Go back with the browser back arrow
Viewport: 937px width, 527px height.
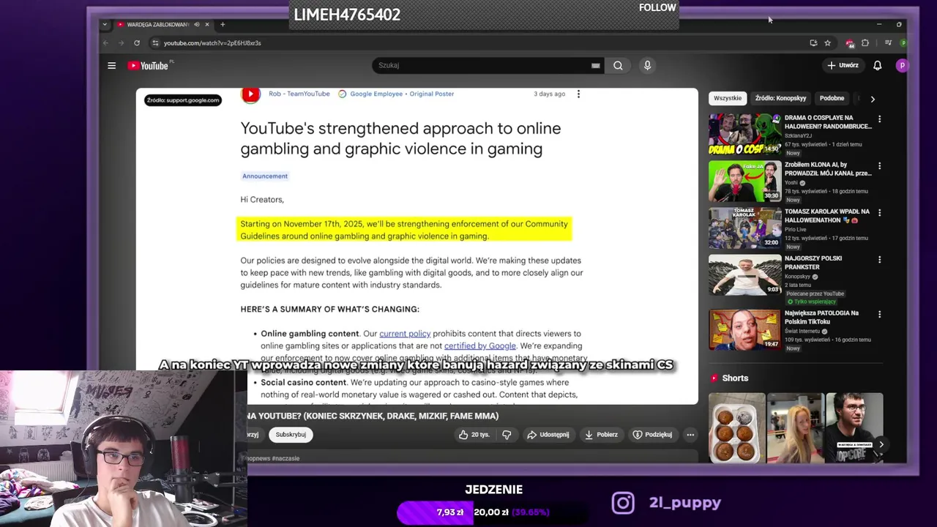coord(106,43)
